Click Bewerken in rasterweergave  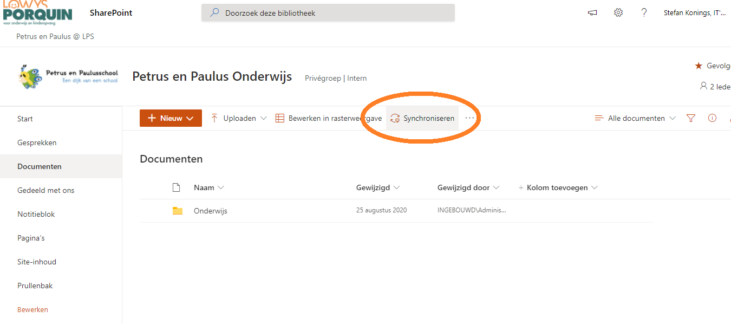(329, 118)
